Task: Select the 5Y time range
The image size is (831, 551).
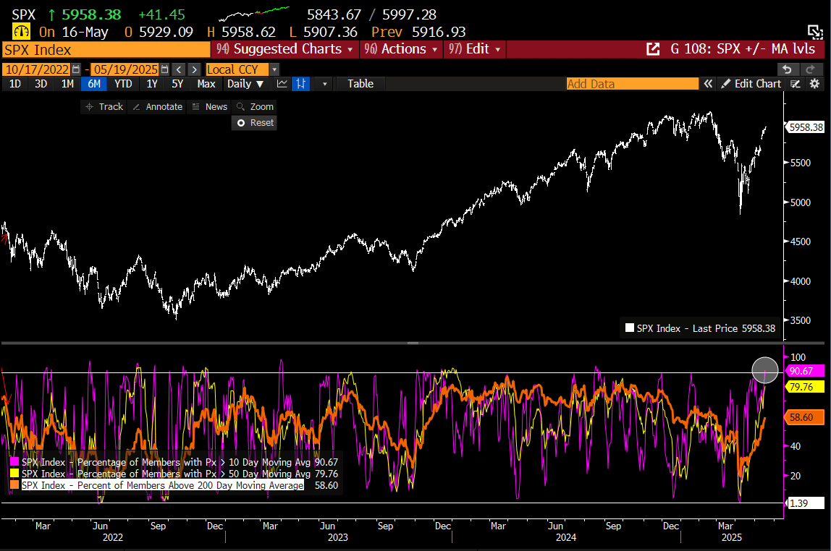Action: [177, 84]
